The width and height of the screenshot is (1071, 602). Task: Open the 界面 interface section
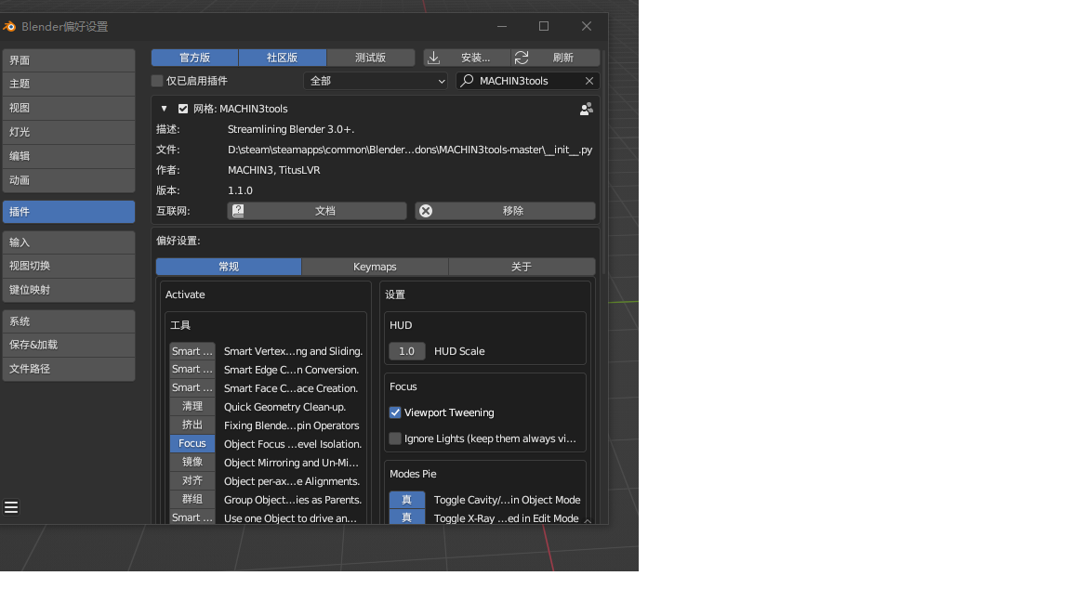68,60
